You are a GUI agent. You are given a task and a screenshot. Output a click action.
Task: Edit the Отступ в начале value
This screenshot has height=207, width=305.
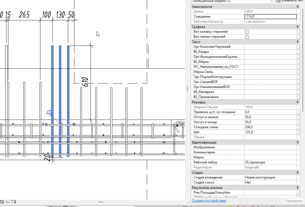[270, 117]
